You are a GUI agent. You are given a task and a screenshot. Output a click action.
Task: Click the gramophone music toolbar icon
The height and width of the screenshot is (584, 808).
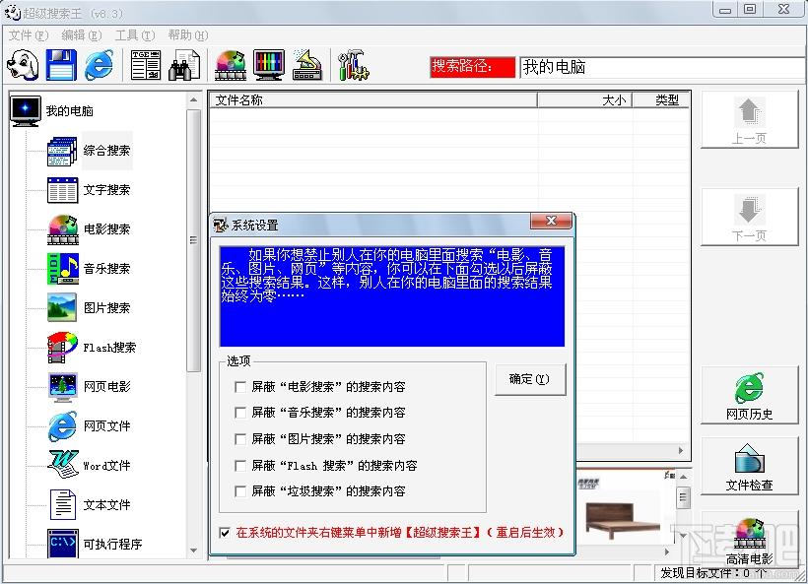click(x=307, y=65)
